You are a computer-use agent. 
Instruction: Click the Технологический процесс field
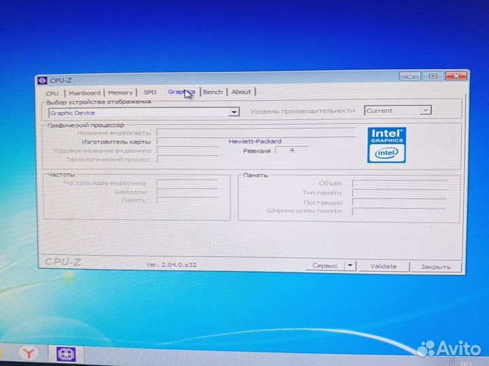pos(187,159)
